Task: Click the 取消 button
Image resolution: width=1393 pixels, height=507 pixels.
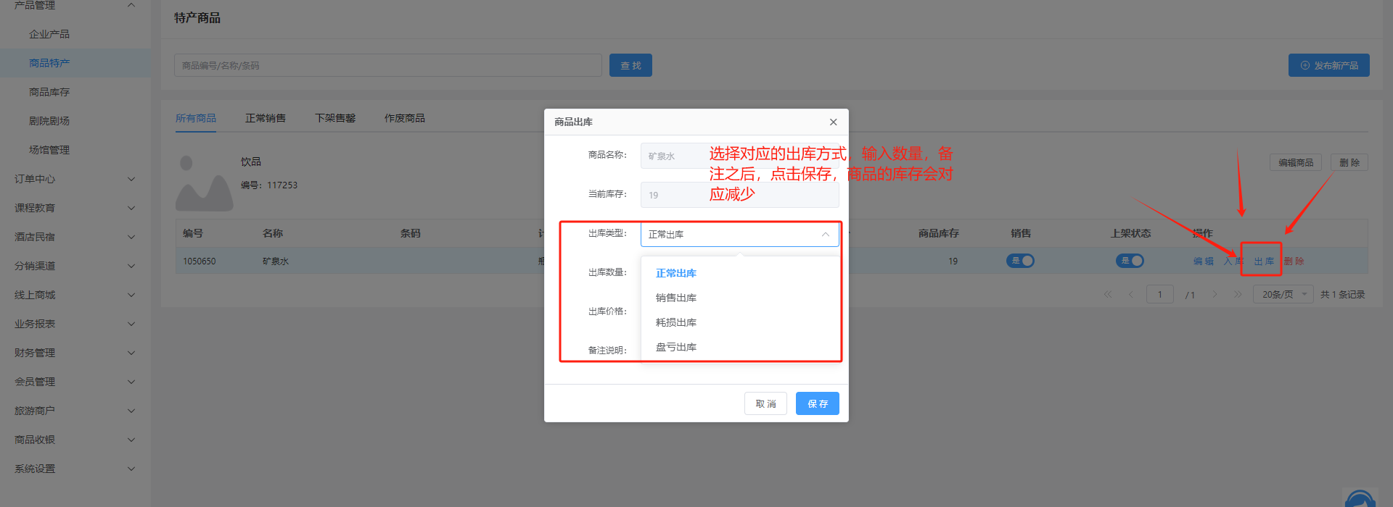Action: coord(765,403)
